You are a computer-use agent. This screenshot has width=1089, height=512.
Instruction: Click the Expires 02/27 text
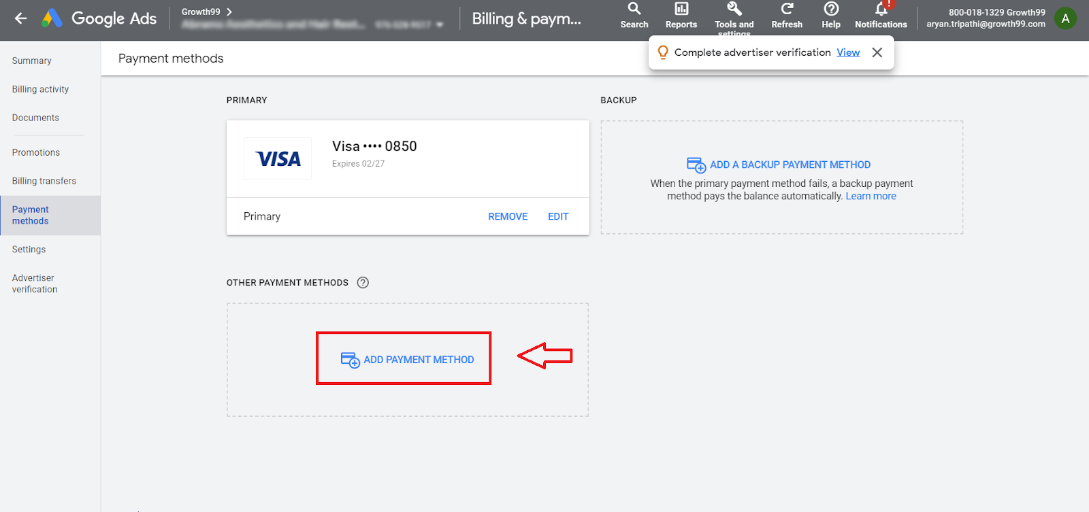click(x=358, y=164)
